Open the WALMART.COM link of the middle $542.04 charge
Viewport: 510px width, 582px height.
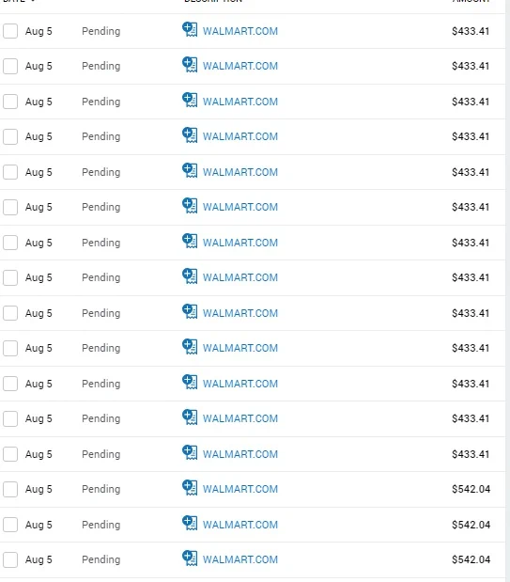240,525
